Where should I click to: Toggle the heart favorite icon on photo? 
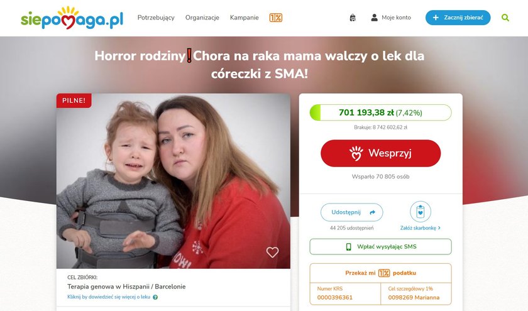(272, 252)
